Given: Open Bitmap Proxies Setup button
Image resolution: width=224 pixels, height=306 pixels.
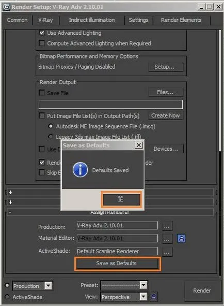Looking at the screenshot, I should [x=166, y=67].
